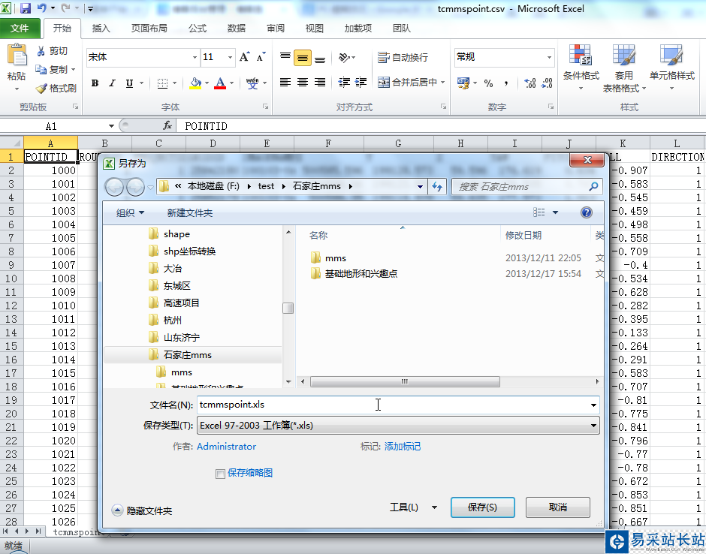Switch to the Data tab
Image resolution: width=706 pixels, height=554 pixels.
click(237, 29)
